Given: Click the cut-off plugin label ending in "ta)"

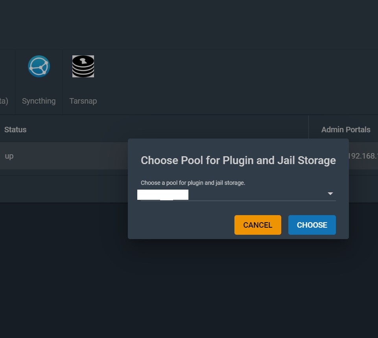Looking at the screenshot, I should [4, 101].
